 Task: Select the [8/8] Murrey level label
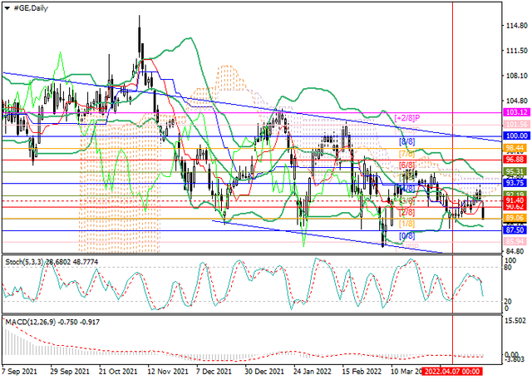pos(406,141)
